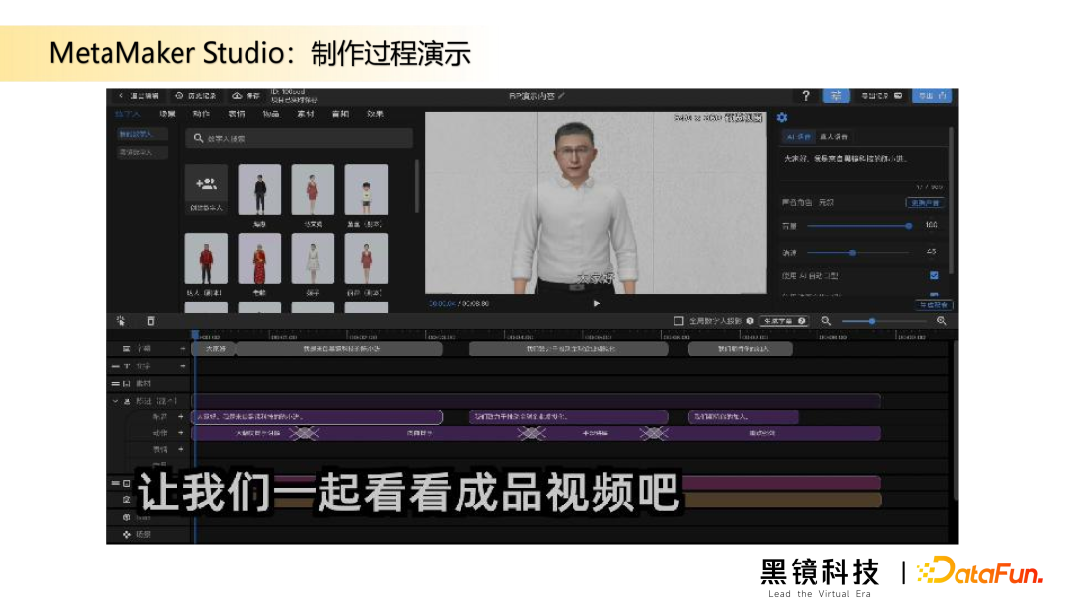Image resolution: width=1065 pixels, height=600 pixels.
Task: Select the woman in red dress, first row
Action: click(x=313, y=189)
